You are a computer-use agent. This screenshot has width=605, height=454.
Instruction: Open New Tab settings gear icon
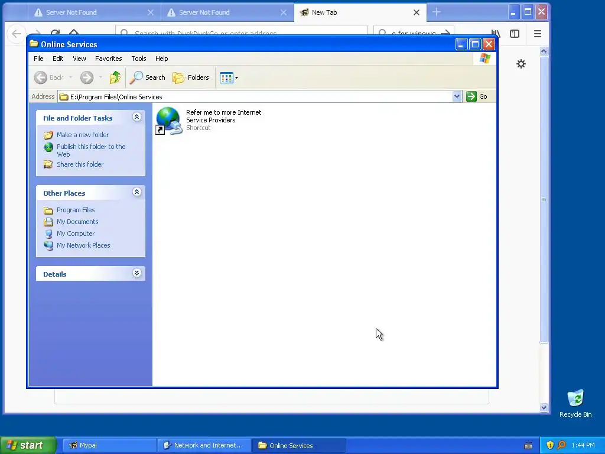coord(521,64)
